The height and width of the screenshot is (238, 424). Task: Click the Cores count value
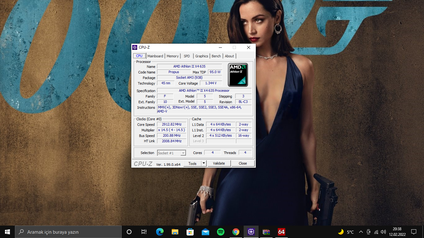[213, 152]
